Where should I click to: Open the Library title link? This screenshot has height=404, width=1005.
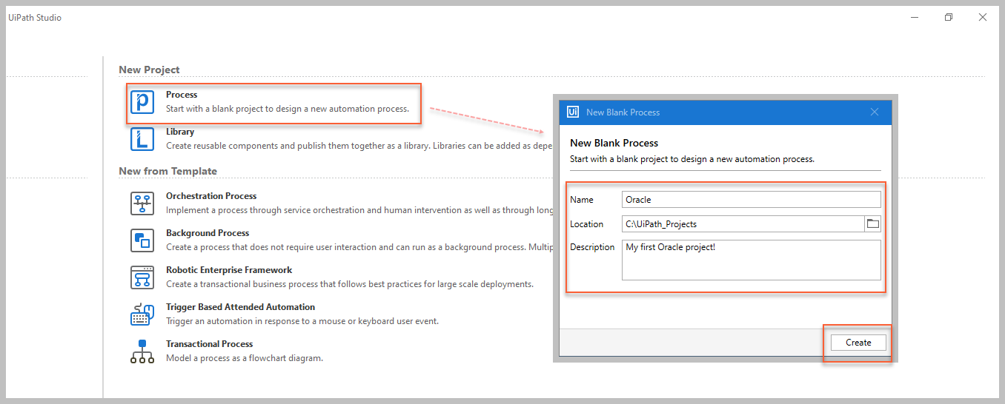(180, 132)
